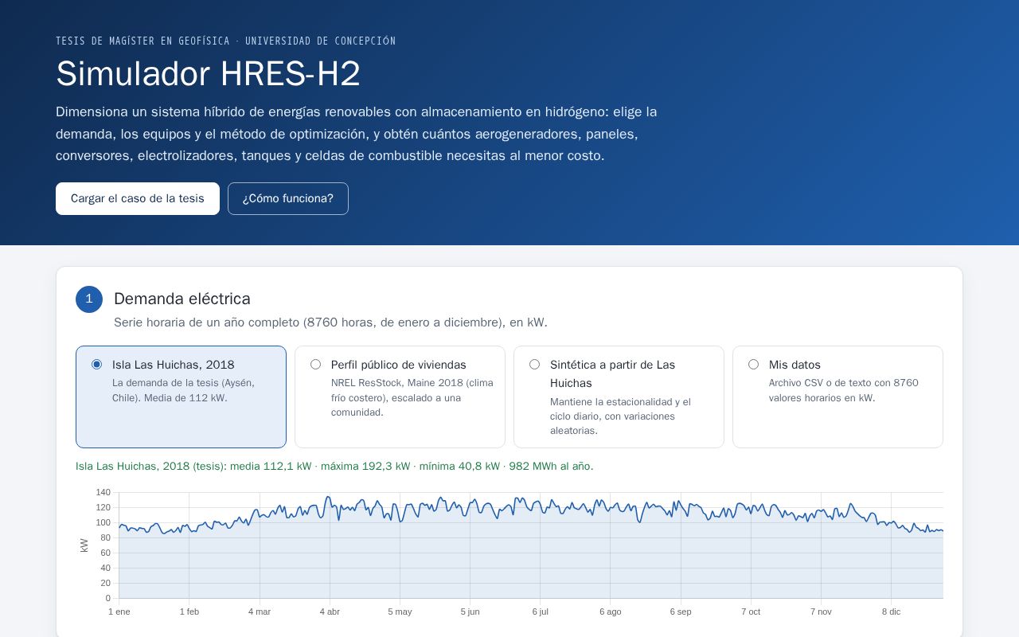Click the demand line chart area
The height and width of the screenshot is (637, 1019).
[531, 545]
